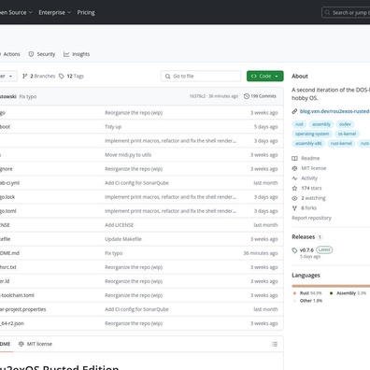The height and width of the screenshot is (370, 370).
Task: Open the Cargo.lock file
Action: pyautogui.click(x=7, y=197)
